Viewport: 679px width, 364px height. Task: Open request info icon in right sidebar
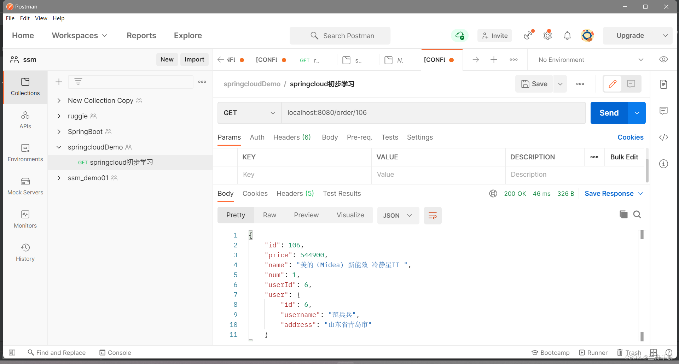664,164
